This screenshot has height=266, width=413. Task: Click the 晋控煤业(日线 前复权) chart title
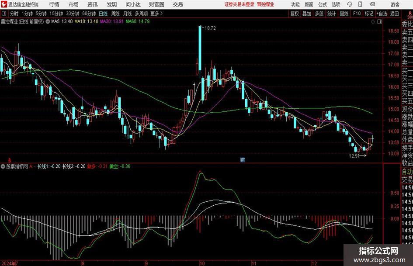click(x=22, y=21)
